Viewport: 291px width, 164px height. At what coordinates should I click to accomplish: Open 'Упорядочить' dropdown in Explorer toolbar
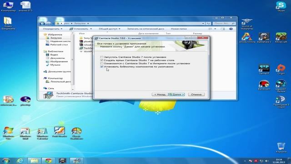tap(52, 29)
